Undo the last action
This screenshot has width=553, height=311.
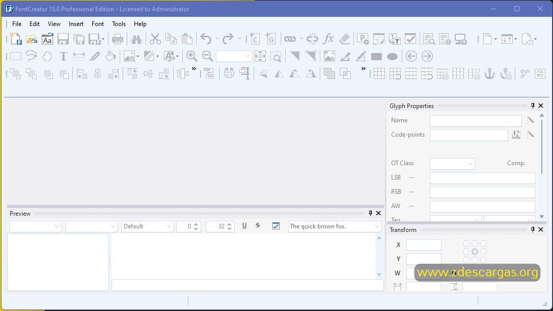[206, 39]
